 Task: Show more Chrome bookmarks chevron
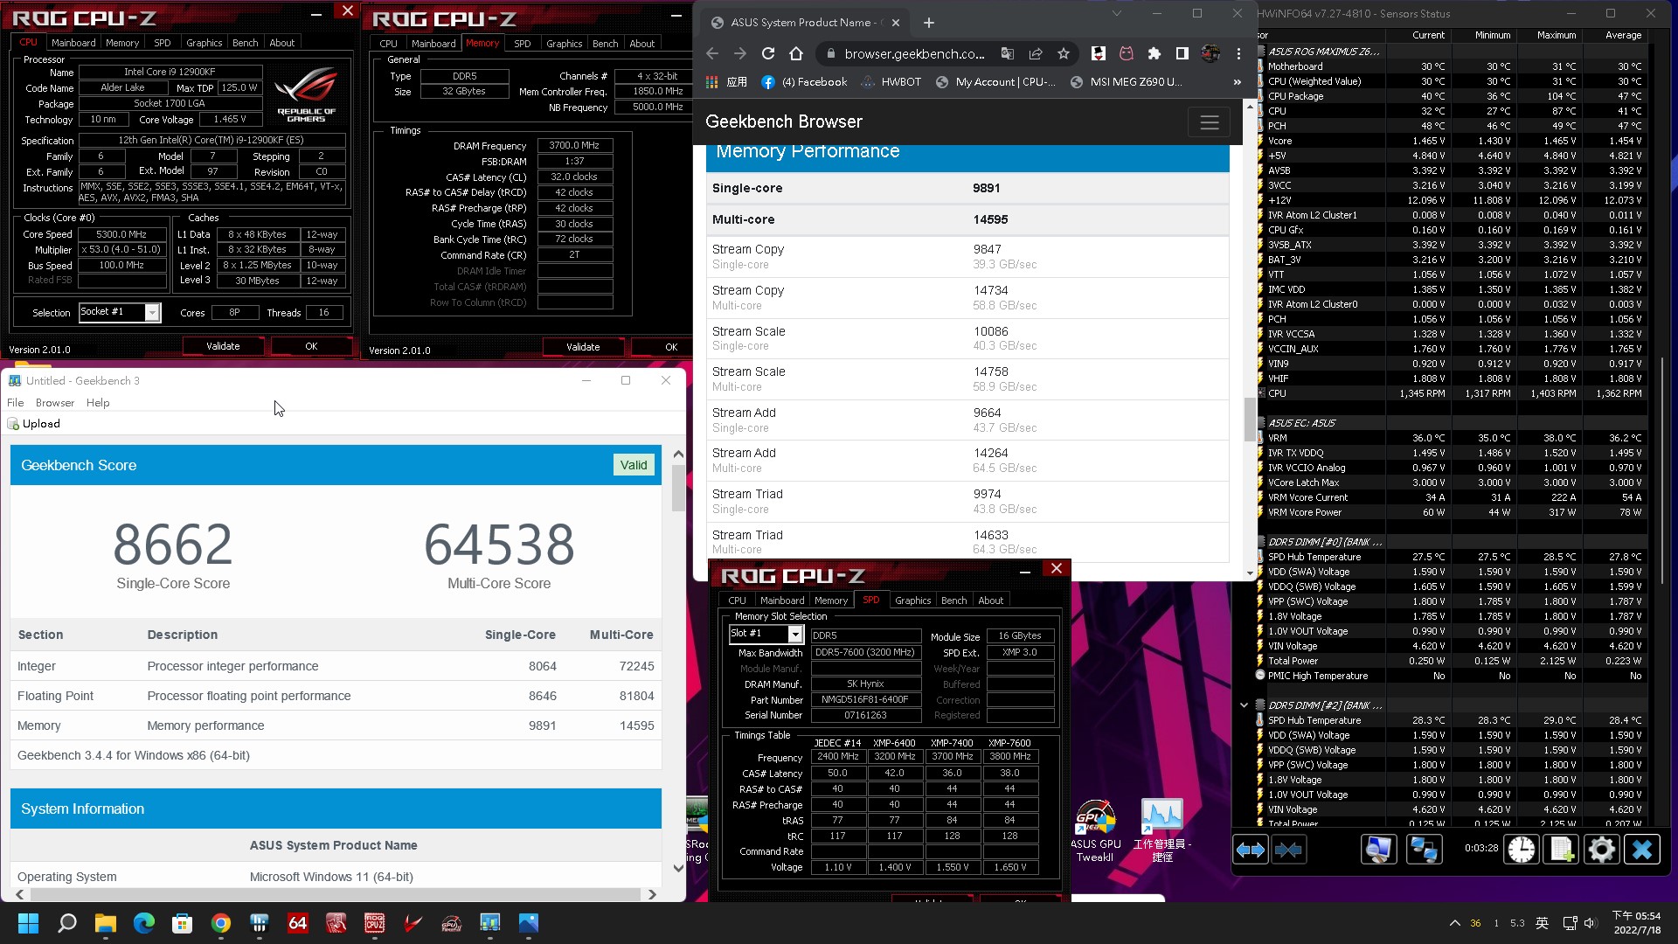coord(1237,82)
